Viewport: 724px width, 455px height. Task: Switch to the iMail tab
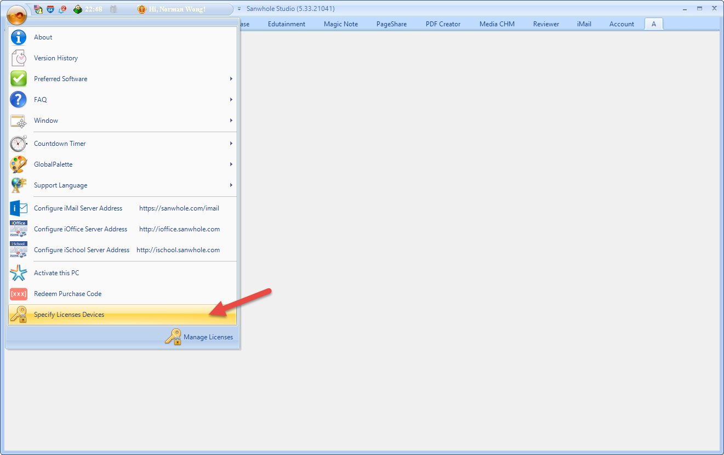pos(584,24)
